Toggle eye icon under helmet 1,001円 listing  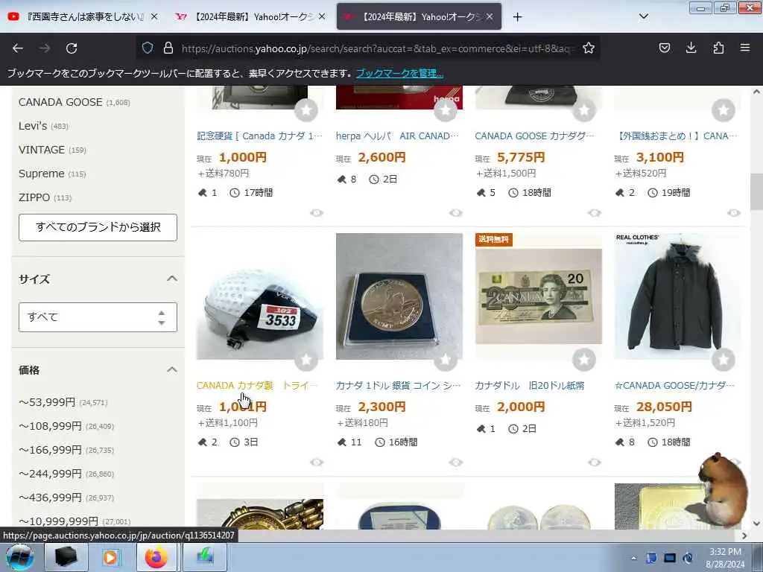[x=317, y=462]
